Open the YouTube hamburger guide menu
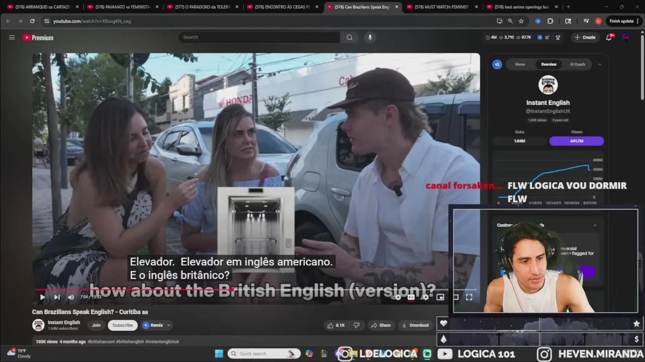Image resolution: width=645 pixels, height=362 pixels. coord(12,37)
